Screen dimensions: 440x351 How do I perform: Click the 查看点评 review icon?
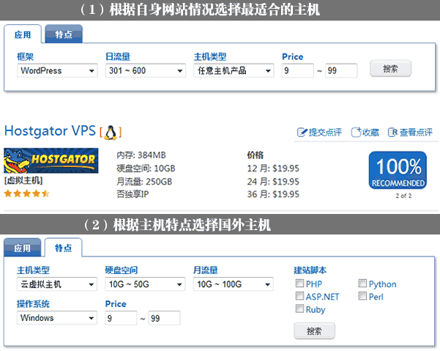(392, 132)
